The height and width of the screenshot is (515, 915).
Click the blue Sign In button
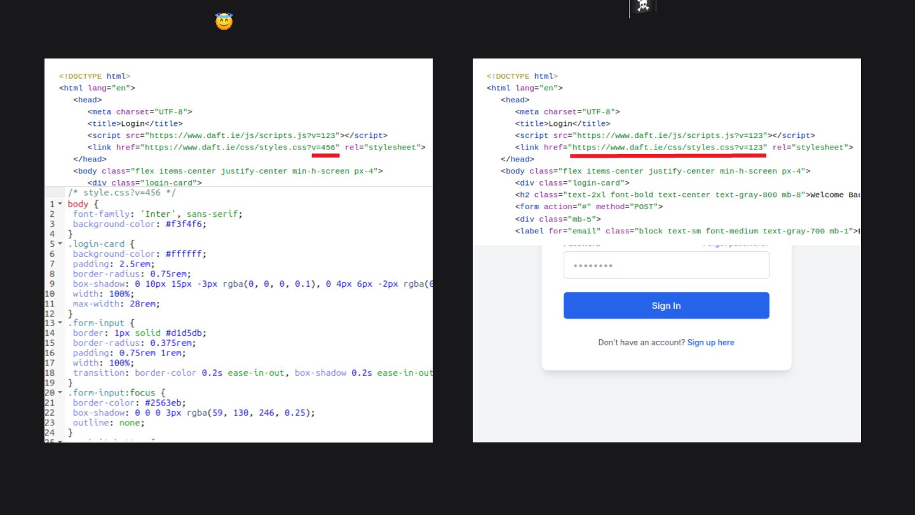pos(666,306)
